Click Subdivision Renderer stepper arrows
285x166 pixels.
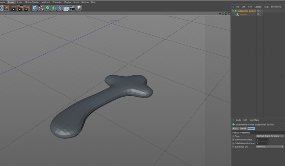tap(268, 143)
